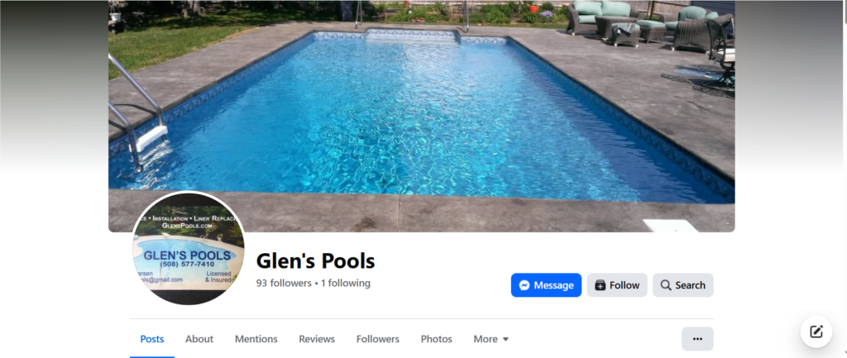The width and height of the screenshot is (847, 358).
Task: Expand the More tab dropdown arrow
Action: tap(505, 339)
